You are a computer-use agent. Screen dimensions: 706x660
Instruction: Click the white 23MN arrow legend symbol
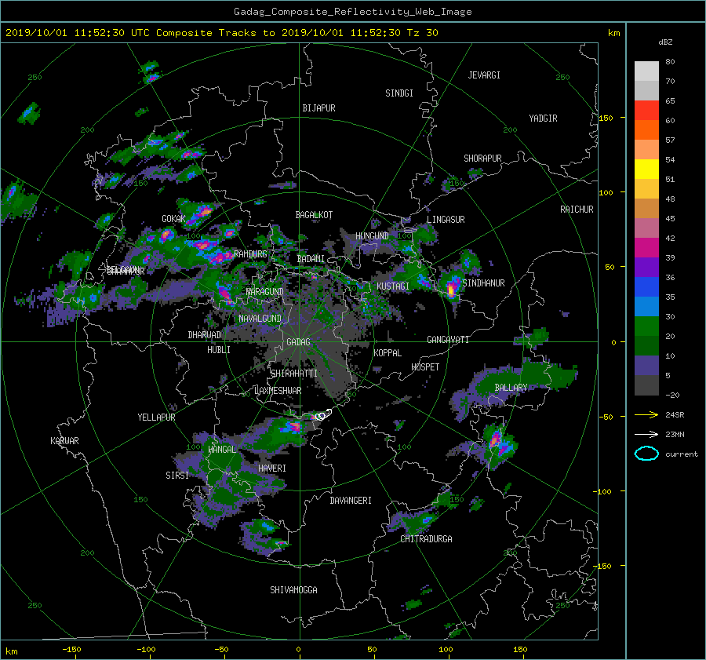pyautogui.click(x=646, y=434)
